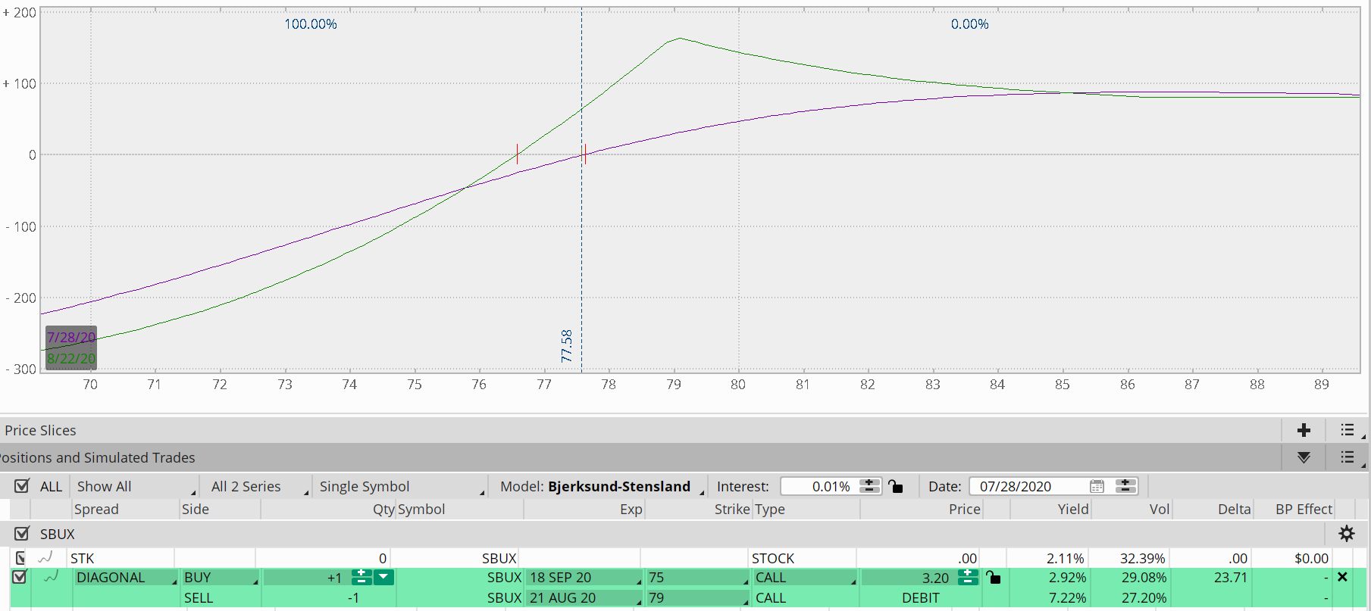Sort by the Type column header
Screen dimensions: 1371x611
click(770, 510)
